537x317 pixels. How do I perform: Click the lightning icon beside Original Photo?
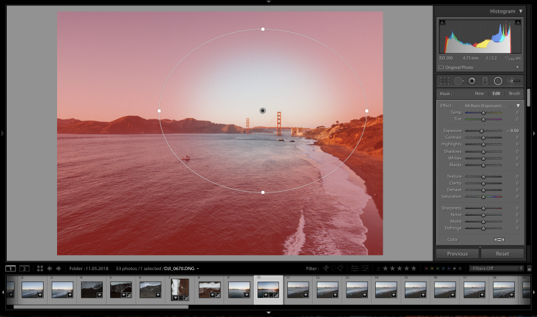(518, 68)
